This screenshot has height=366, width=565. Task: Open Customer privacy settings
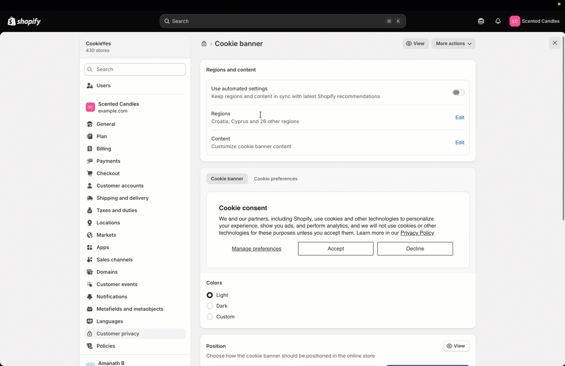pyautogui.click(x=135, y=334)
